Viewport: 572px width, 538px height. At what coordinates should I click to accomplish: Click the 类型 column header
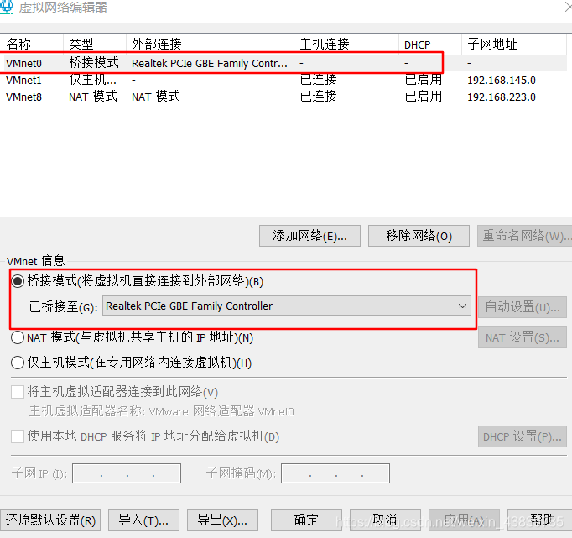coord(95,44)
